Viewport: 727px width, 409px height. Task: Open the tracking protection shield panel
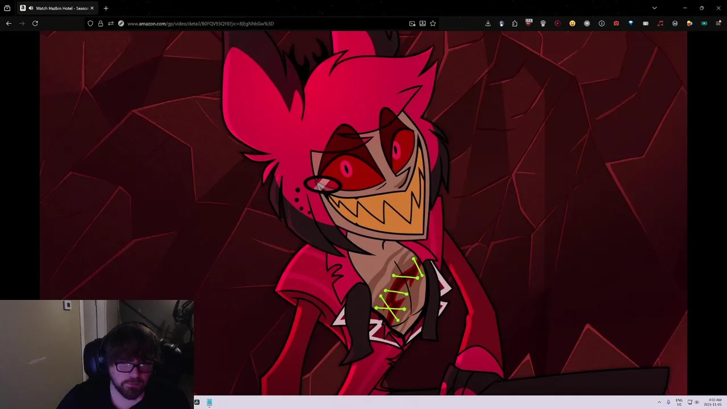coord(90,23)
